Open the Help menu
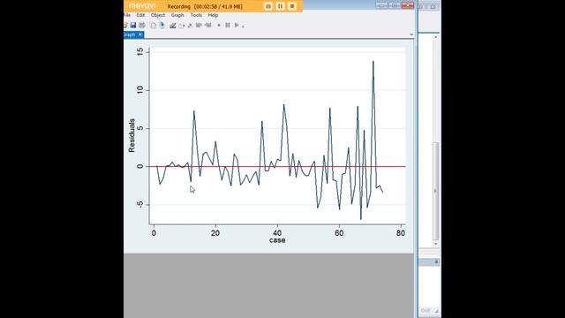 click(213, 15)
